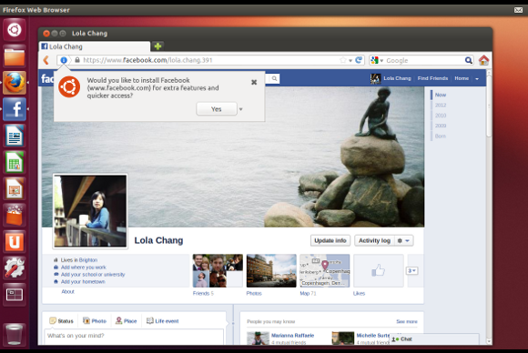
Task: Open the Files folder launcher icon
Action: [15, 56]
